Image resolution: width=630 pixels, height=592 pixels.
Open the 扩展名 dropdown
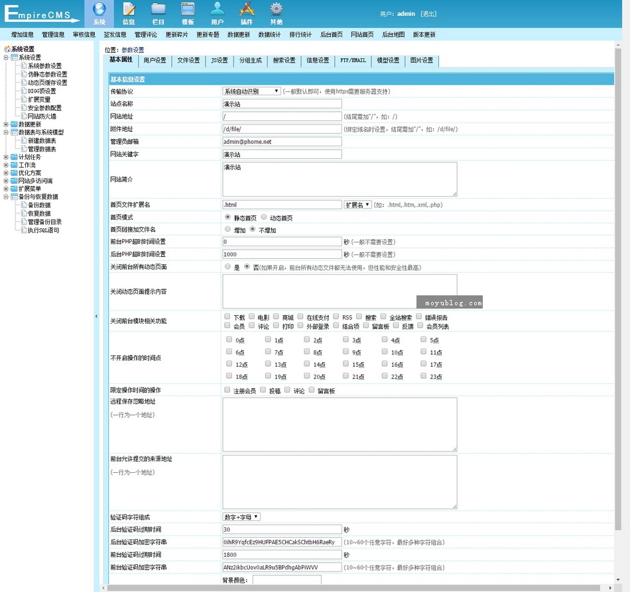(357, 205)
